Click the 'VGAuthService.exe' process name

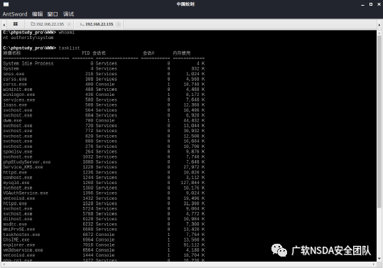coord(26,193)
